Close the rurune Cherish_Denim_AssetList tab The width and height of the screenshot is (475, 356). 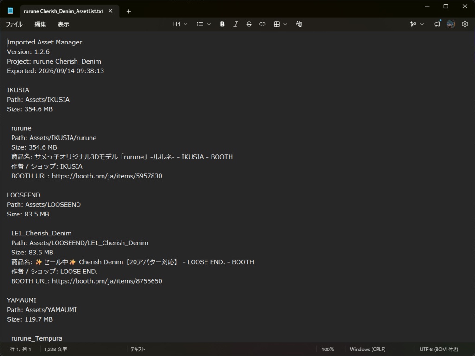[110, 11]
